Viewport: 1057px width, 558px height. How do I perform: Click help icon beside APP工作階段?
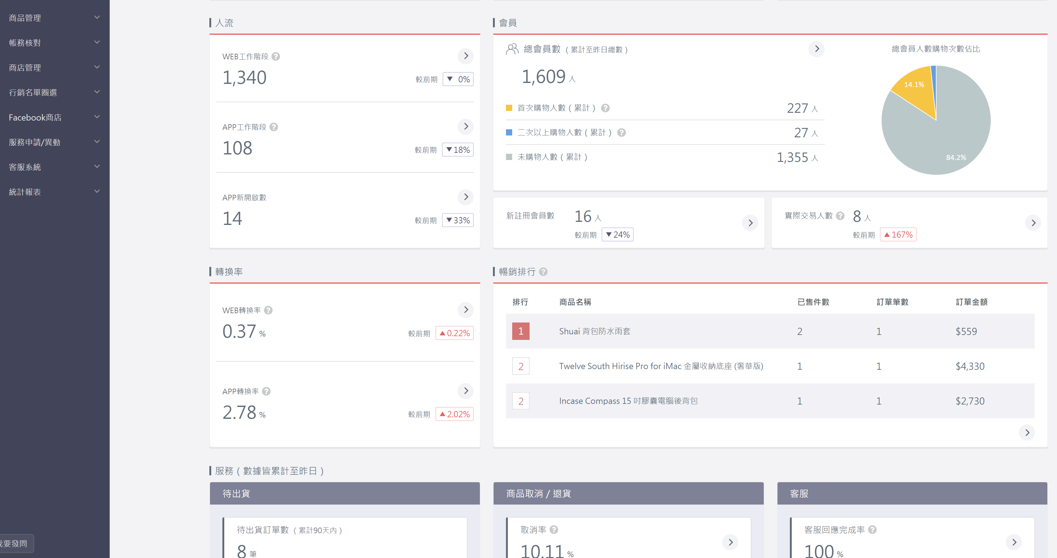pos(274,127)
